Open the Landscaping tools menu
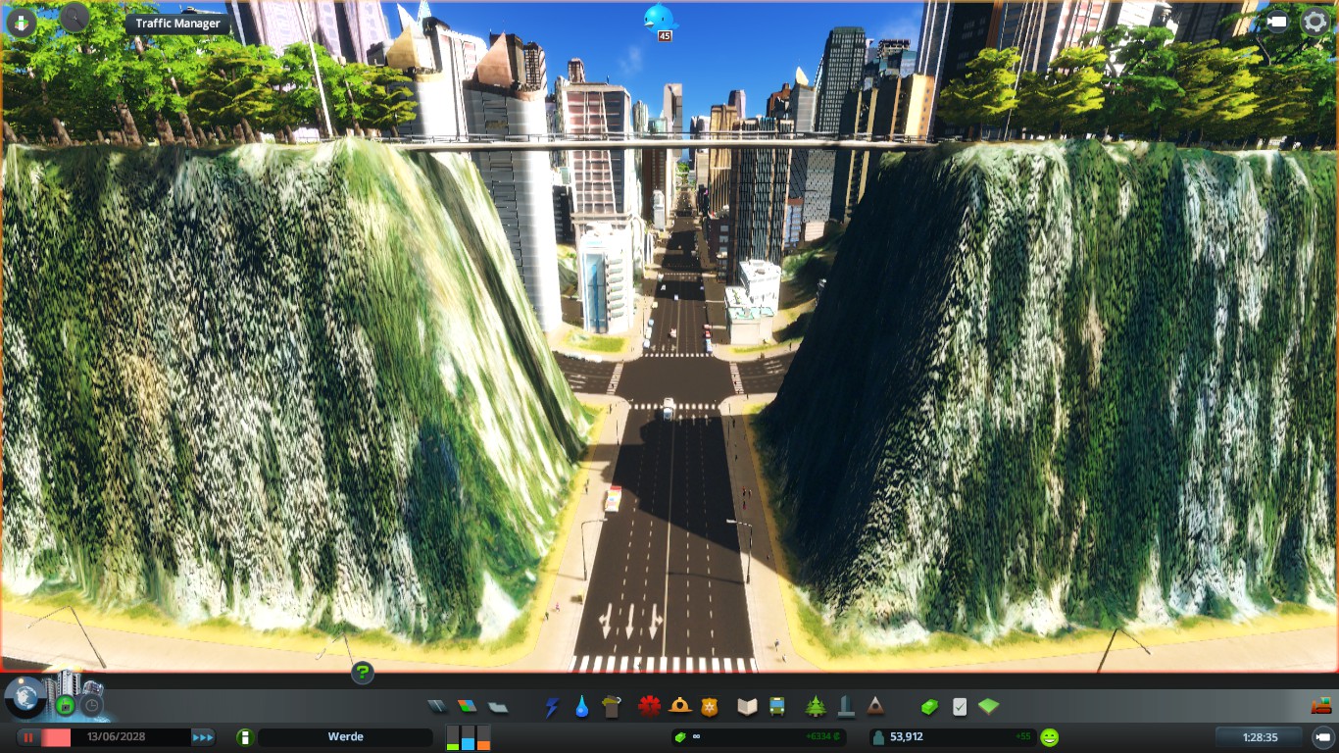The height and width of the screenshot is (753, 1339). coord(989,706)
